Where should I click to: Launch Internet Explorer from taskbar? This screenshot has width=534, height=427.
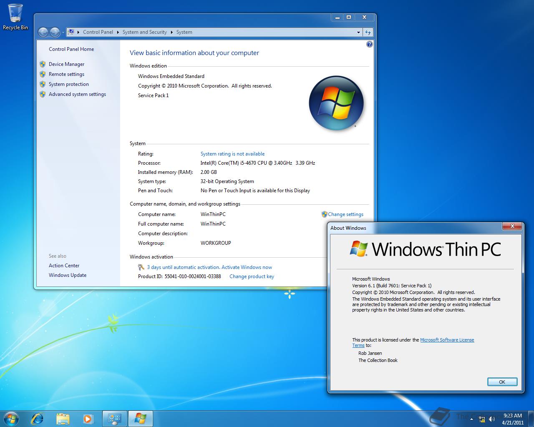pyautogui.click(x=38, y=418)
